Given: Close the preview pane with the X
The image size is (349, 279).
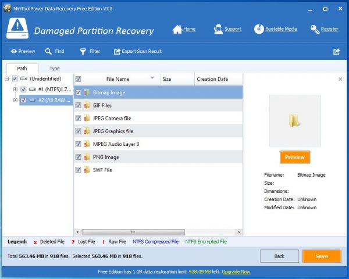Looking at the screenshot, I should 340,79.
